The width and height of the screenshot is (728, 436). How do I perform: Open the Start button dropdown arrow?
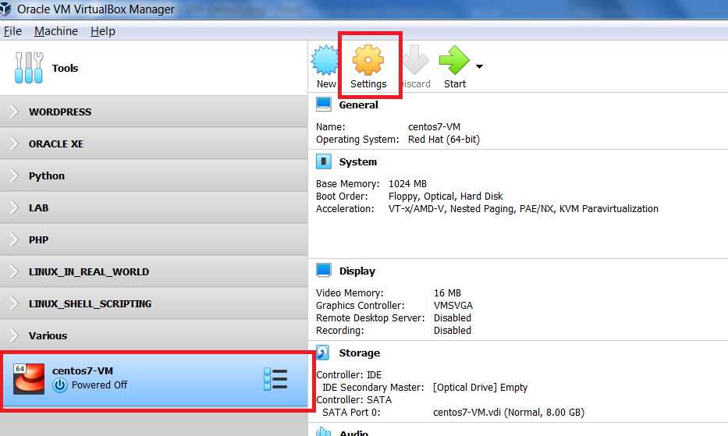(x=479, y=67)
